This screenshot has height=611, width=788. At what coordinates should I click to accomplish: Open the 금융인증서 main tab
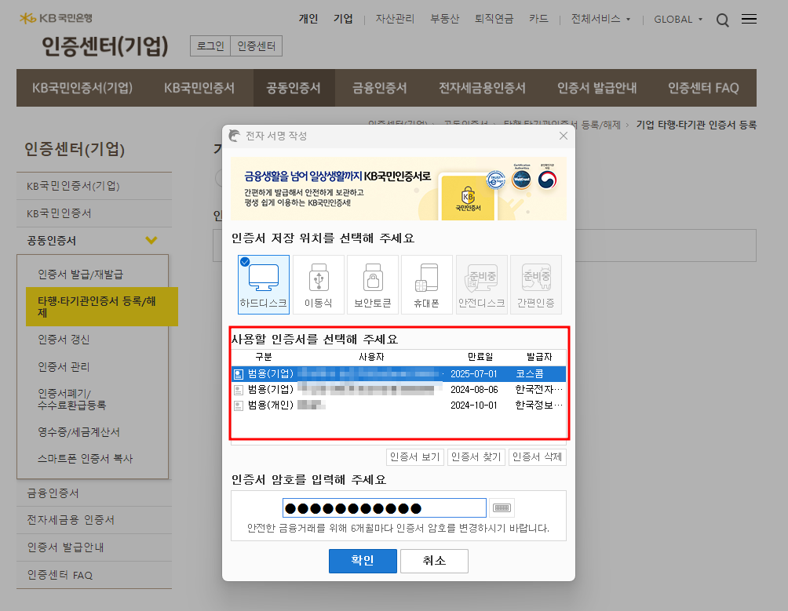(379, 88)
